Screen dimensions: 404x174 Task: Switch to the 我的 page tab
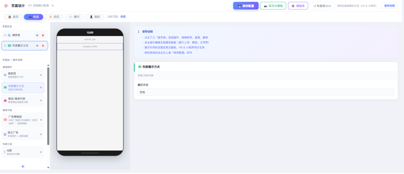tap(95, 17)
